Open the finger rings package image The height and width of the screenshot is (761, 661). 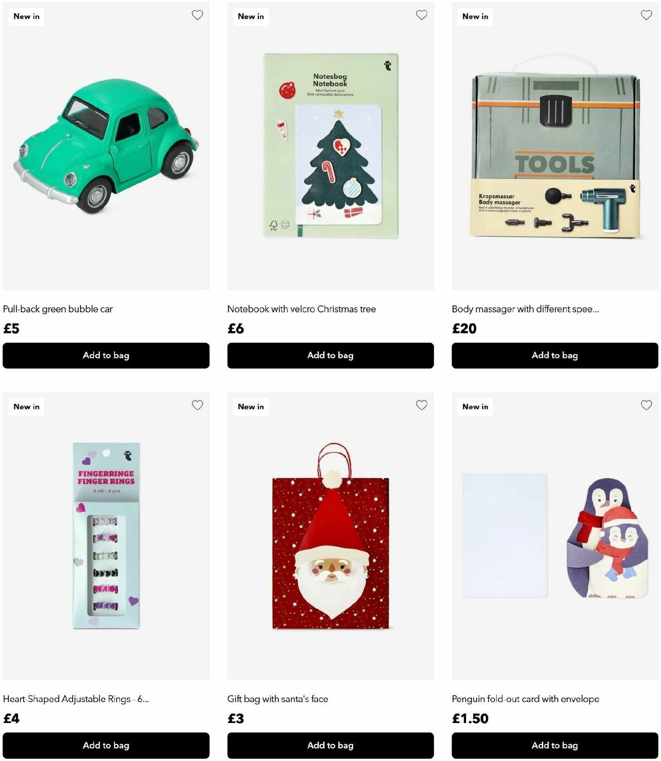[106, 536]
